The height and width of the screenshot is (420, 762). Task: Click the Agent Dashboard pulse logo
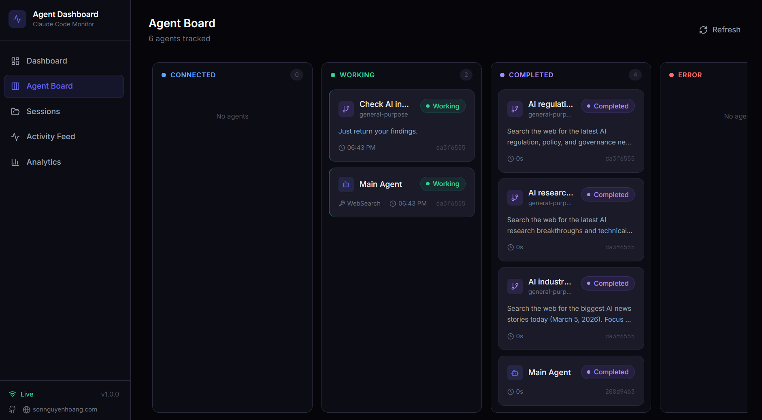coord(18,19)
